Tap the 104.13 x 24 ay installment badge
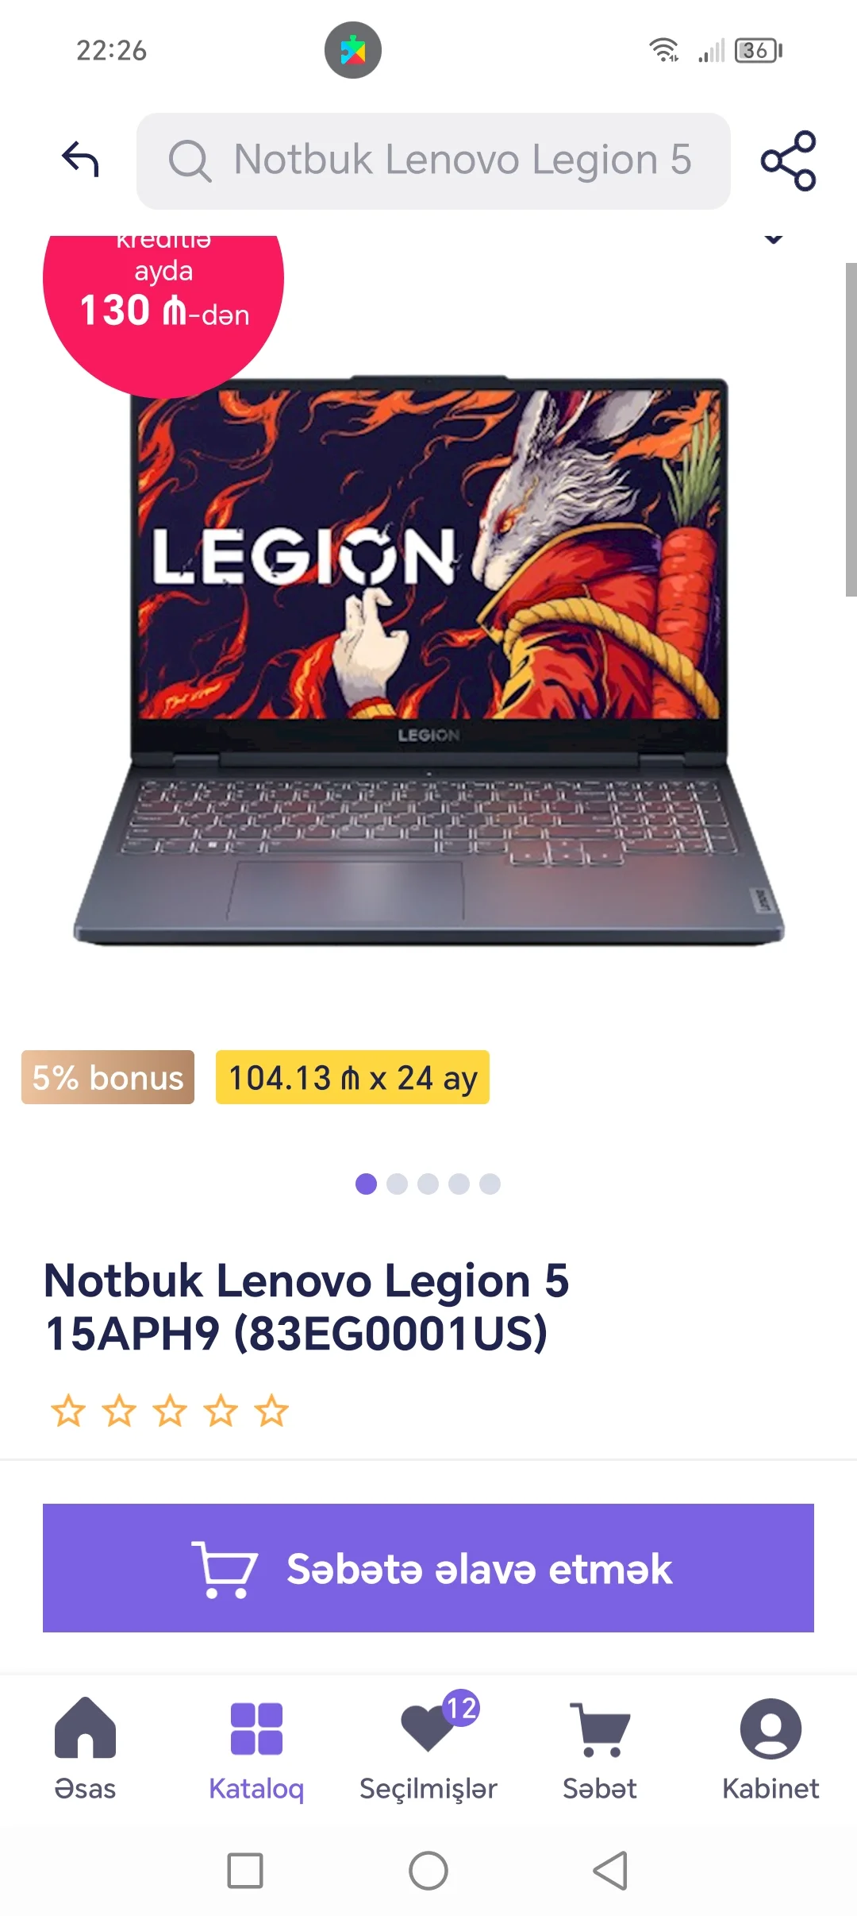 [352, 1077]
